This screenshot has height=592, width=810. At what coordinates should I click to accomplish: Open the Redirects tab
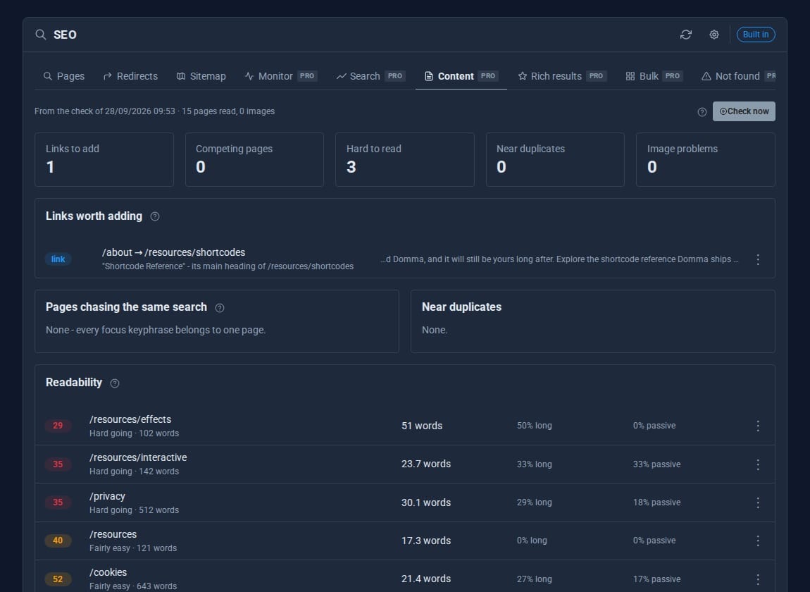pos(130,76)
